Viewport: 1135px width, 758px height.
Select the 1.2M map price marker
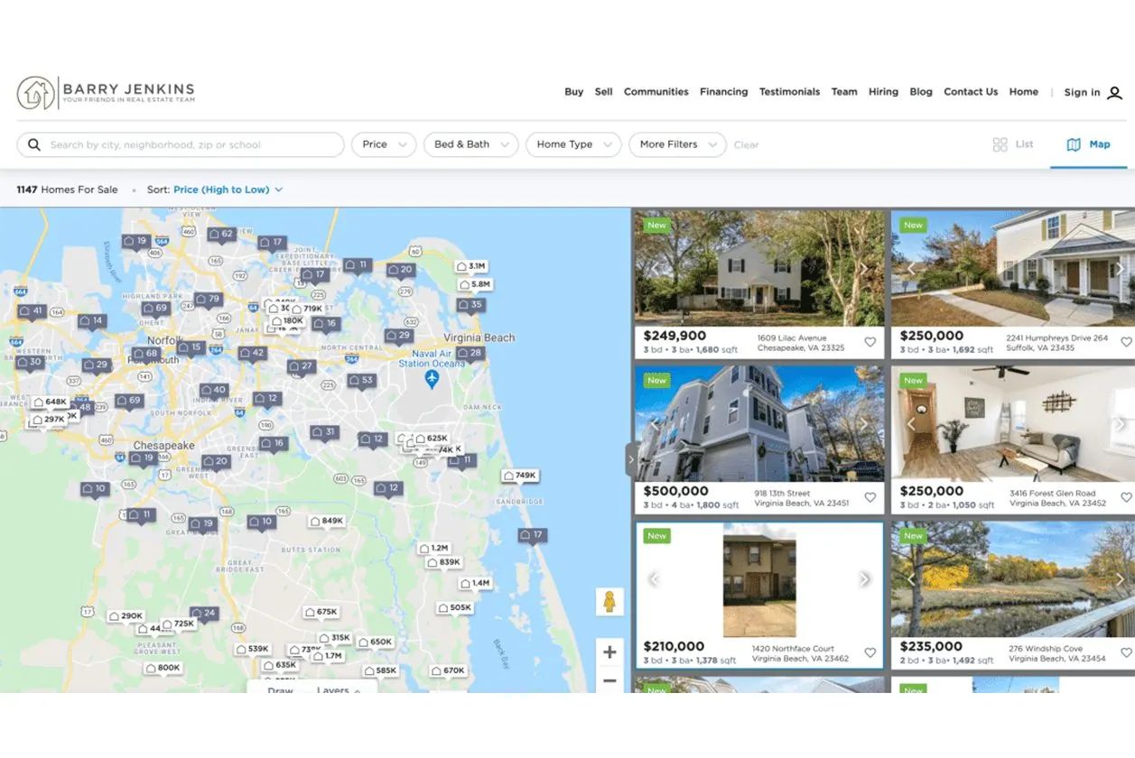(433, 549)
